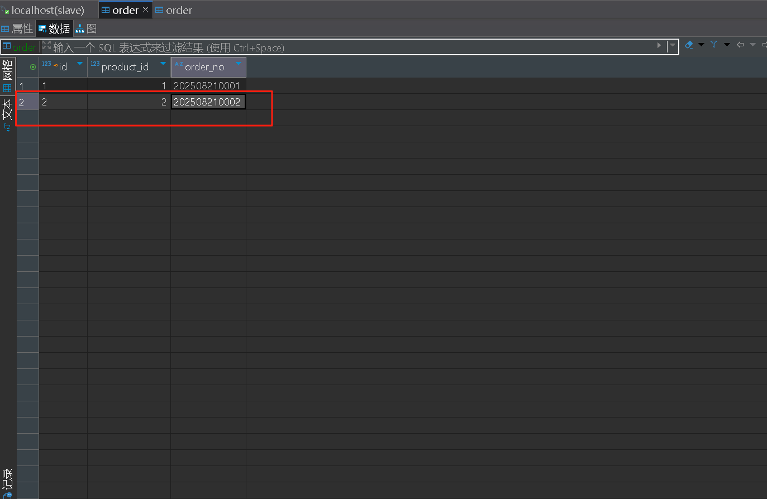This screenshot has height=499, width=767.
Task: Open the dropdown next to back arrow
Action: (752, 45)
